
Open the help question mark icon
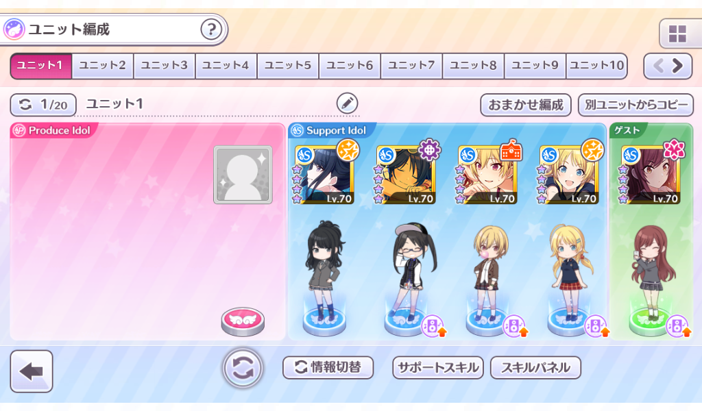click(x=211, y=30)
